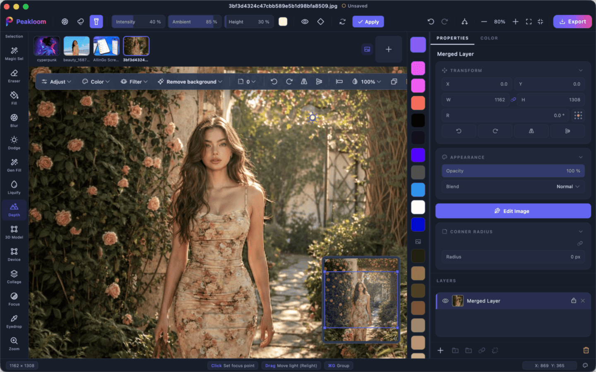Choose the Collage tool
The image size is (596, 372).
(14, 277)
